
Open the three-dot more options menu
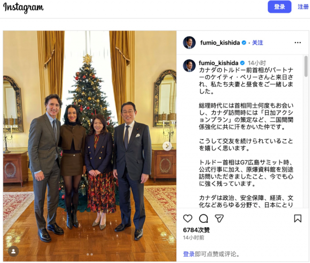[297, 43]
